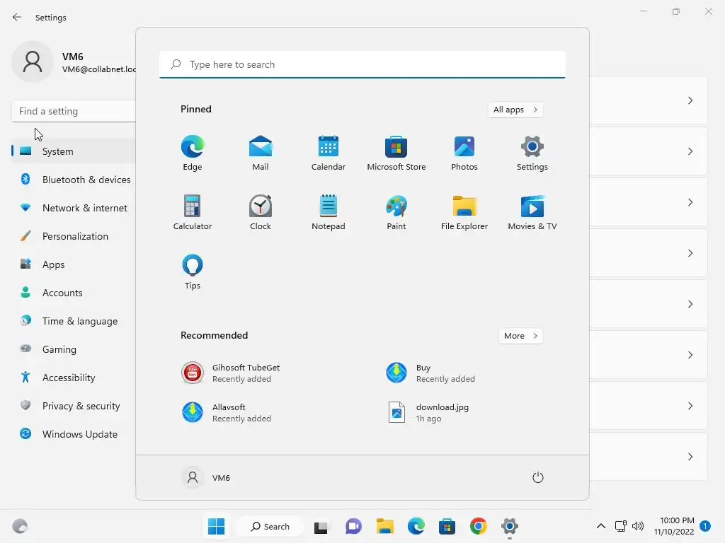Image resolution: width=725 pixels, height=543 pixels.
Task: Open Accounts settings category
Action: [x=74, y=293]
